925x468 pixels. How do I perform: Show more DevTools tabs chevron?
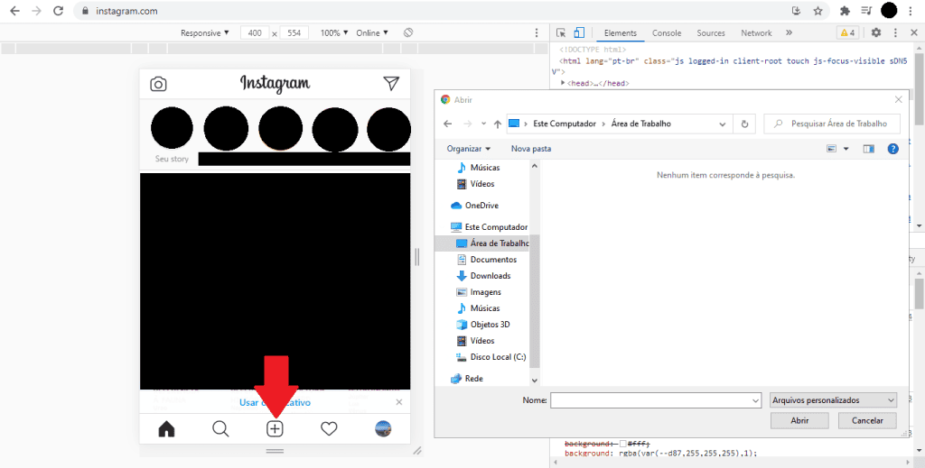click(x=789, y=33)
